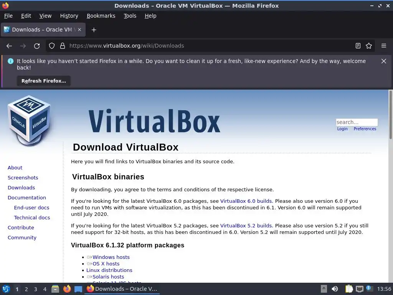Open the File menu
This screenshot has width=393, height=295.
[8, 16]
